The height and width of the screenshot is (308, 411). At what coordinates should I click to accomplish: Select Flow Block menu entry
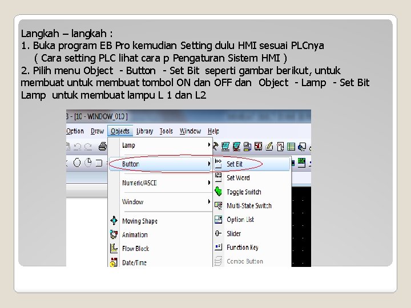160,249
